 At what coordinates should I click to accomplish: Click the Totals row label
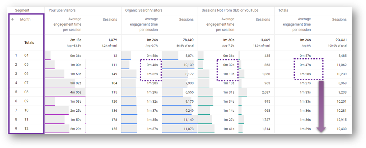click(x=29, y=43)
